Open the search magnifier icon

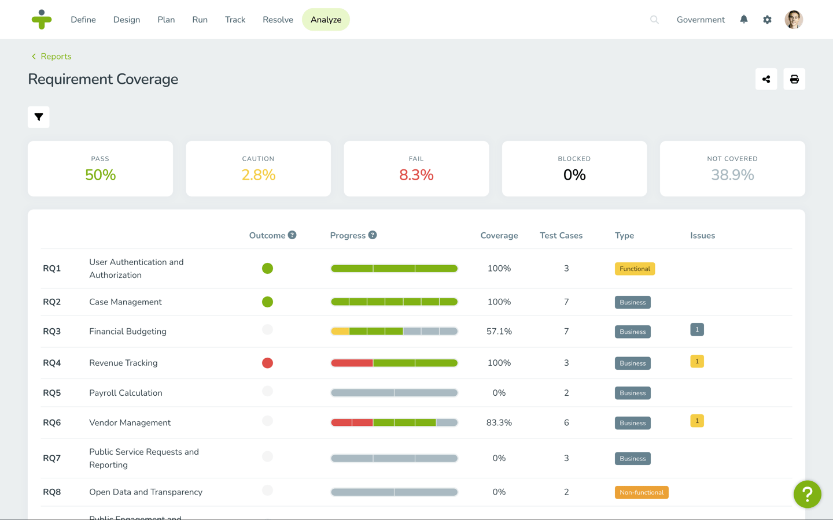(654, 20)
